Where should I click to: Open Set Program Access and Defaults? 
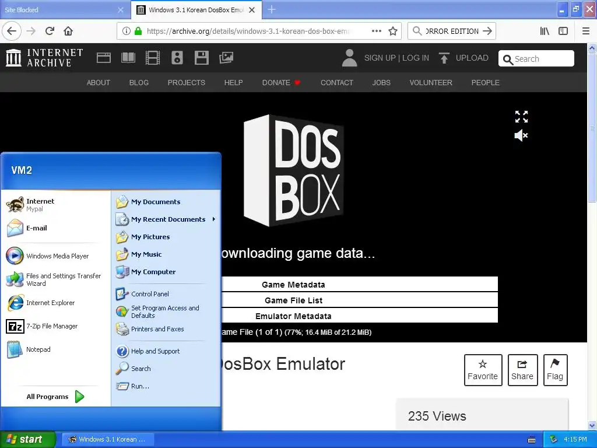pos(166,311)
